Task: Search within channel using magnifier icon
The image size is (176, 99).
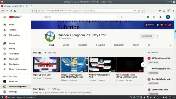Action: click(149, 45)
